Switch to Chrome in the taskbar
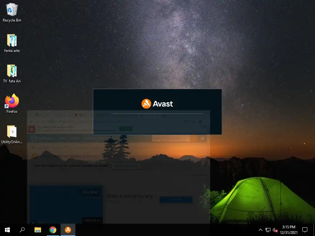The height and width of the screenshot is (236, 315). point(53,230)
